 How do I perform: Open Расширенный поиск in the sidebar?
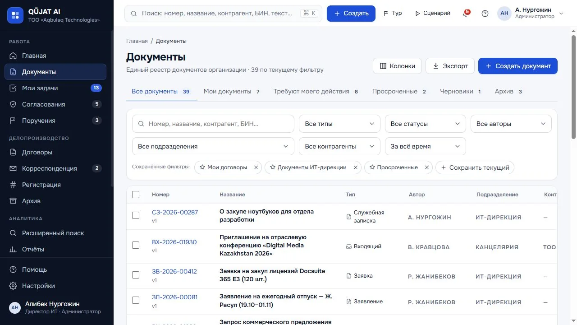coord(55,233)
